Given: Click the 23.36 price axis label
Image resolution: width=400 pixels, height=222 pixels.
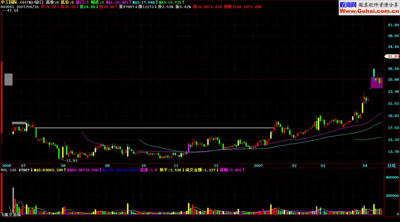Looking at the screenshot, I should (x=393, y=92).
